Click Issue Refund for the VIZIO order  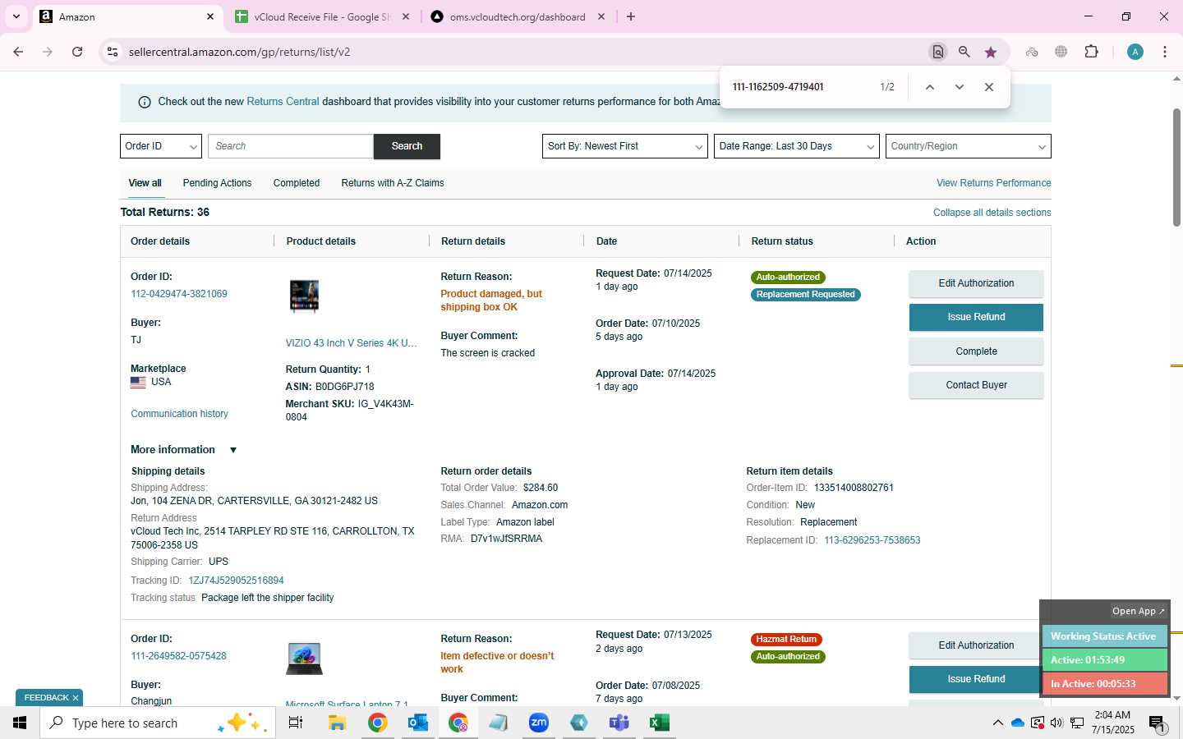pos(976,317)
